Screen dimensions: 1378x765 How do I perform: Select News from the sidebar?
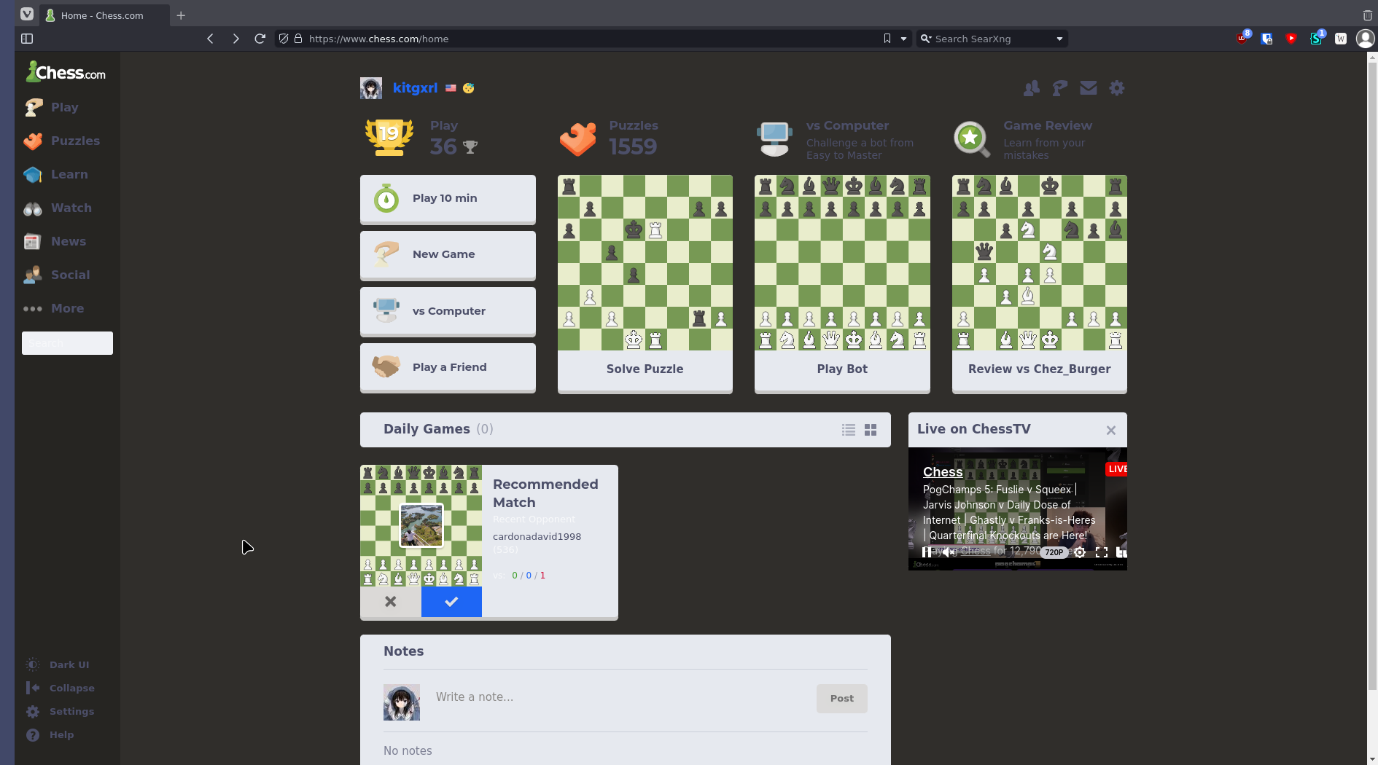[33, 241]
